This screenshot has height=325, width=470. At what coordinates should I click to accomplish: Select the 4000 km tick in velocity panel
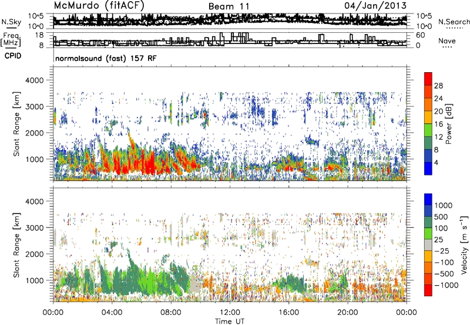coord(34,201)
